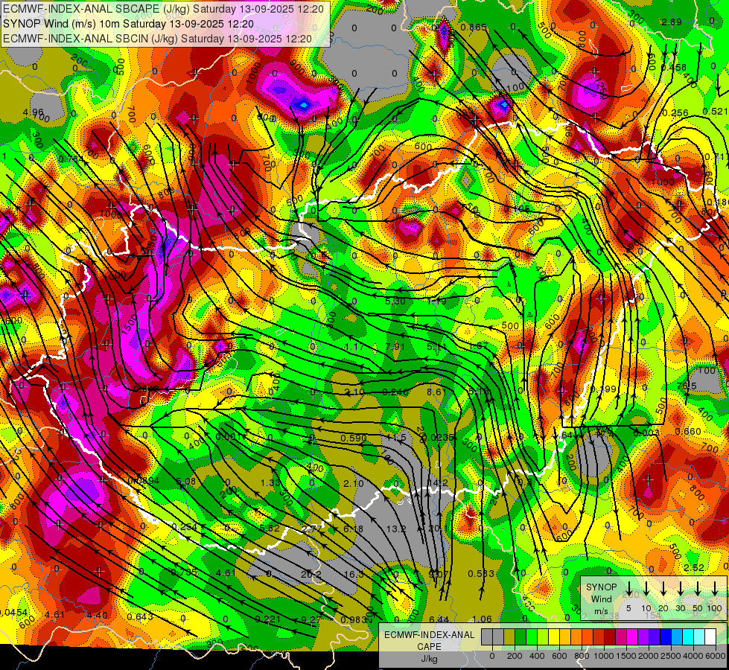Click the SBCIN value 9.07 on map

pos(439,574)
